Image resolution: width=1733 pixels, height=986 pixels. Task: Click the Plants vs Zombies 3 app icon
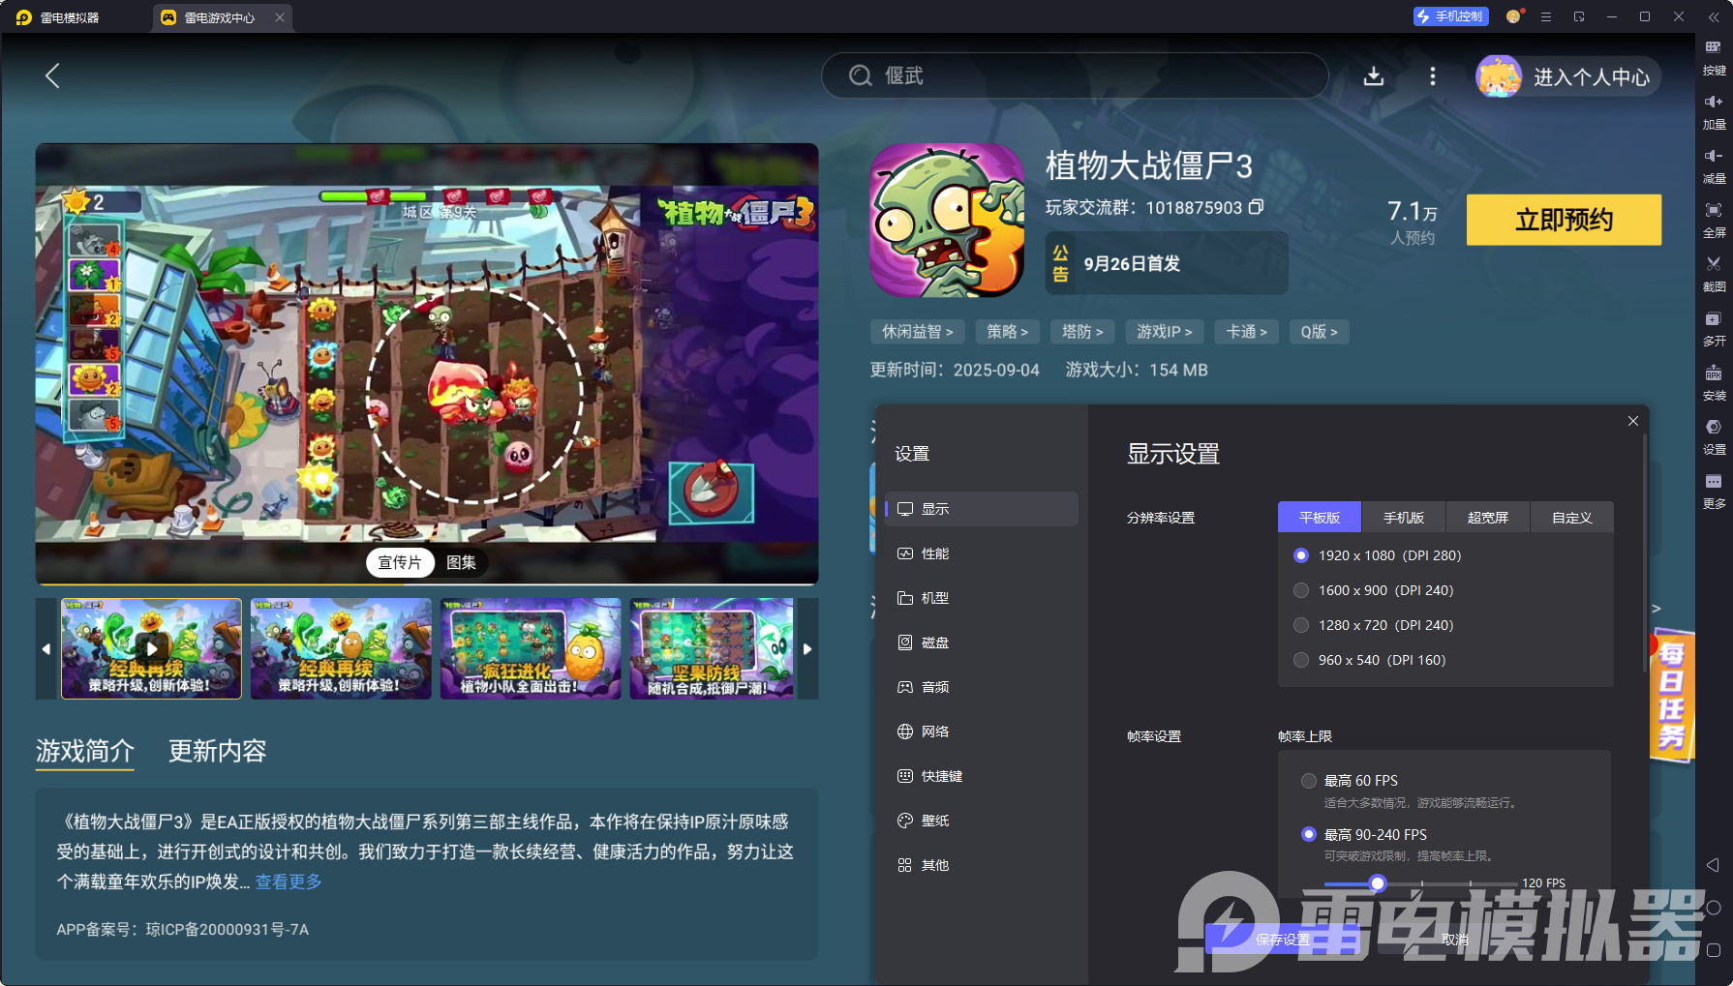[x=947, y=221]
